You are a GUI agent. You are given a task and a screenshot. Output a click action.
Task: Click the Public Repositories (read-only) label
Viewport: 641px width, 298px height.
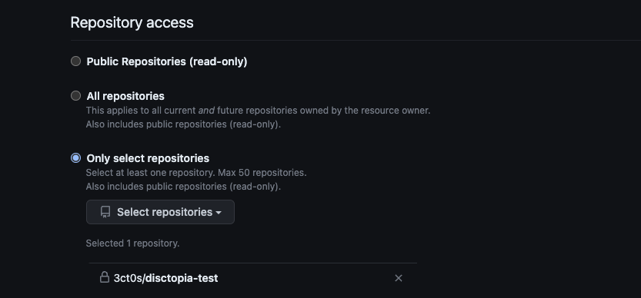[167, 61]
